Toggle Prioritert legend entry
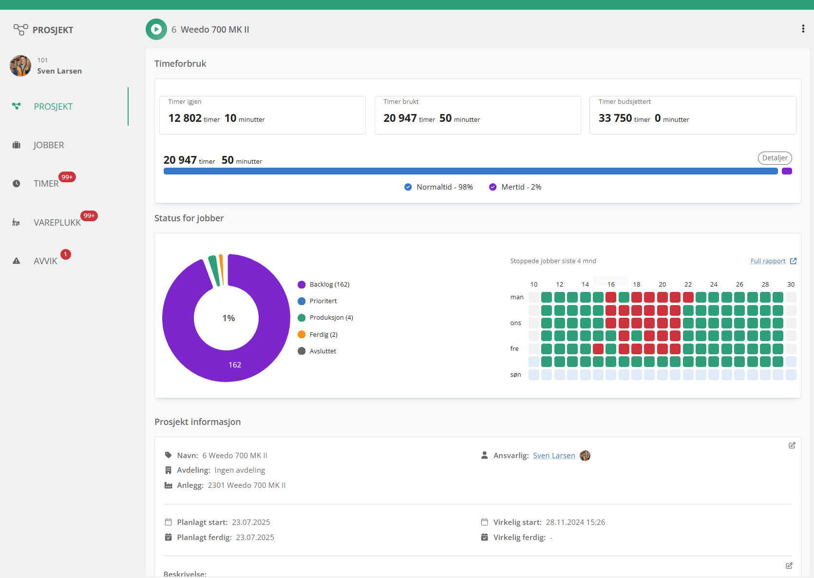 pyautogui.click(x=318, y=301)
